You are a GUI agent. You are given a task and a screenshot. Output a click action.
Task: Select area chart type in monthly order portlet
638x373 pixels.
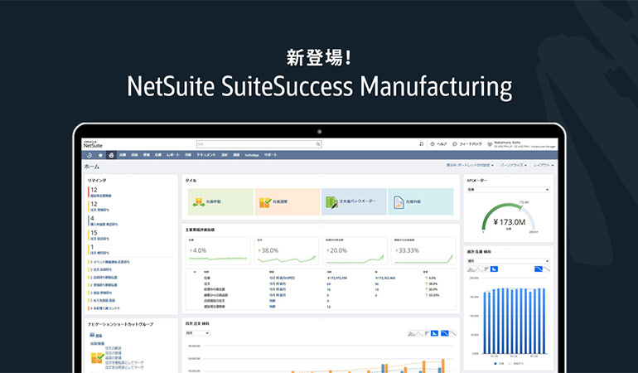tap(412, 333)
